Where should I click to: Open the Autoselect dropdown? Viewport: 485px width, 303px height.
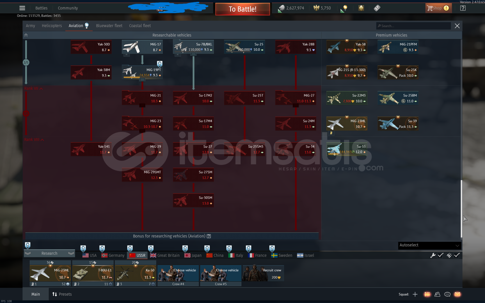click(429, 245)
